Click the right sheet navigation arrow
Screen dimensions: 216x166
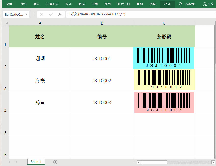[x=16, y=162]
